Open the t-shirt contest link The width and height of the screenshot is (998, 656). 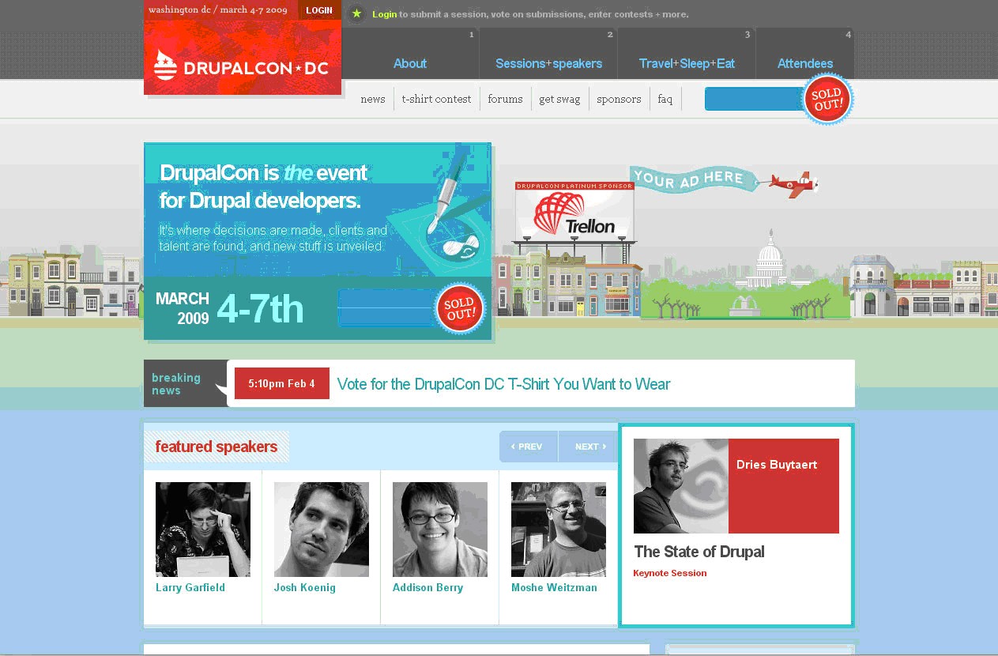pyautogui.click(x=436, y=99)
